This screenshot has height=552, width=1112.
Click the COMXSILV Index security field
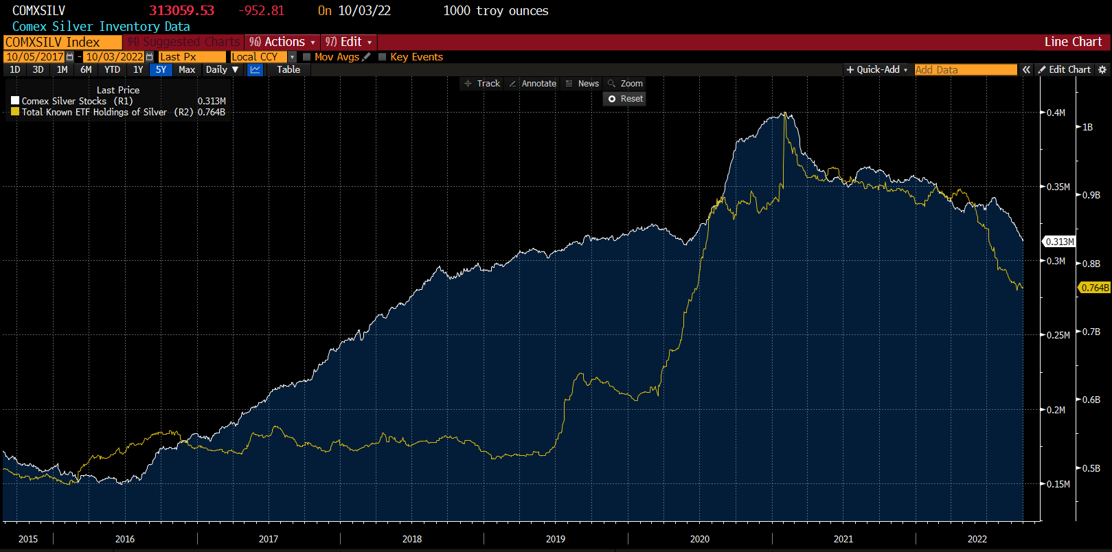[x=63, y=42]
